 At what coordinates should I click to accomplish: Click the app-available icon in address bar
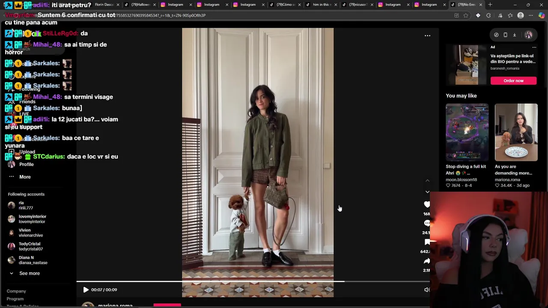456,15
